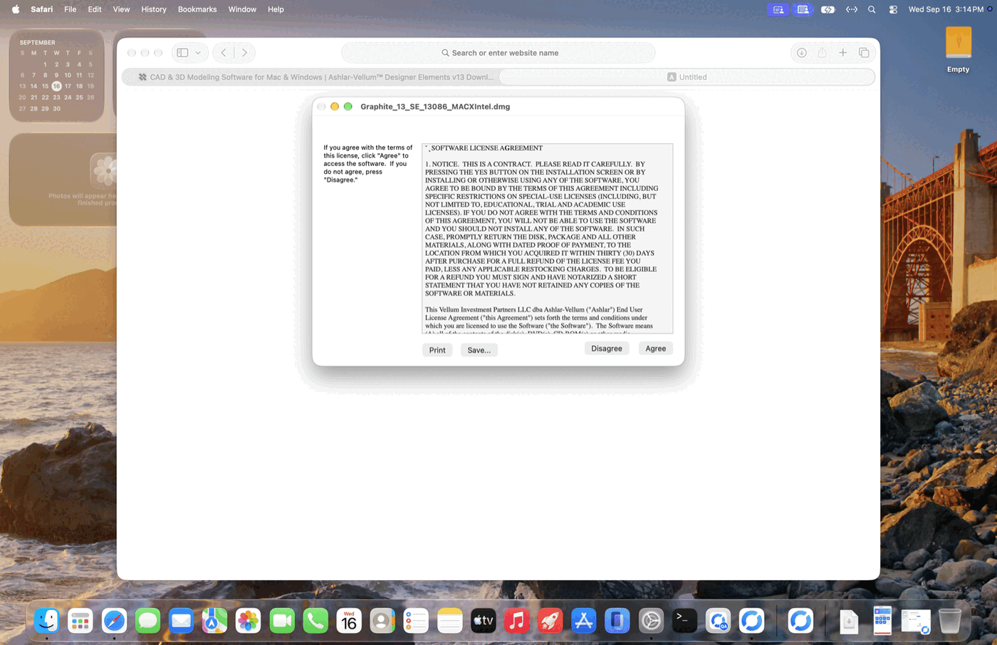The image size is (997, 645).
Task: Show Safari tab overview
Action: [x=864, y=53]
